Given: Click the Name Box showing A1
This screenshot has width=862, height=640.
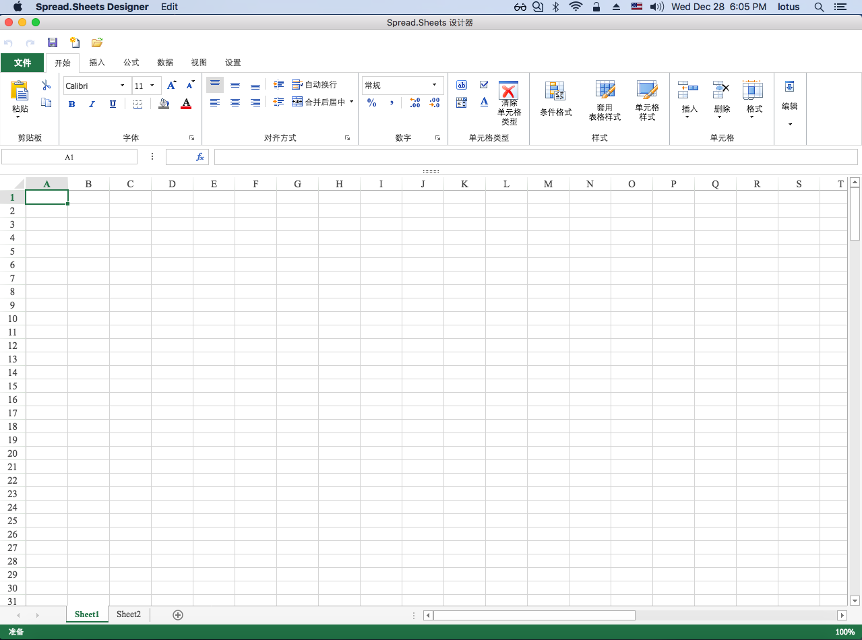Looking at the screenshot, I should click(x=69, y=157).
